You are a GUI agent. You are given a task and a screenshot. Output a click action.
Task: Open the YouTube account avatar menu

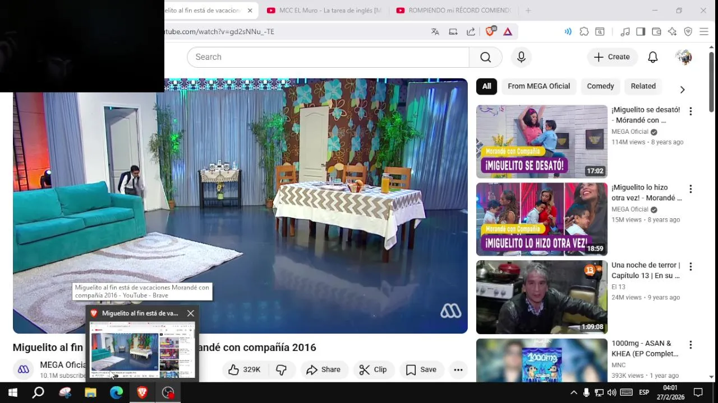(x=683, y=57)
